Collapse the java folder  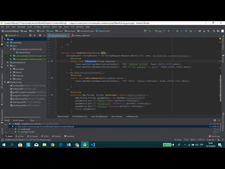tap(8, 46)
